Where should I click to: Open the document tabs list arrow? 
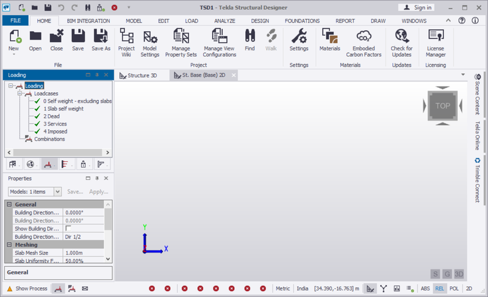pyautogui.click(x=463, y=74)
